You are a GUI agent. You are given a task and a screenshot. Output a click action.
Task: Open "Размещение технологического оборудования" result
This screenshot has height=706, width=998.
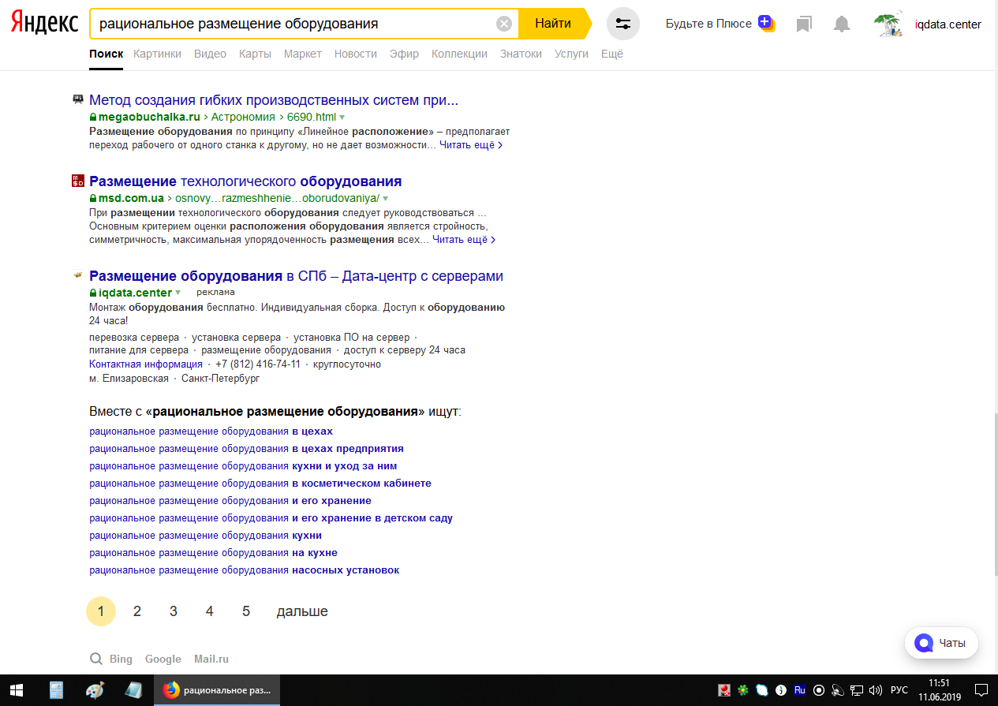click(245, 181)
